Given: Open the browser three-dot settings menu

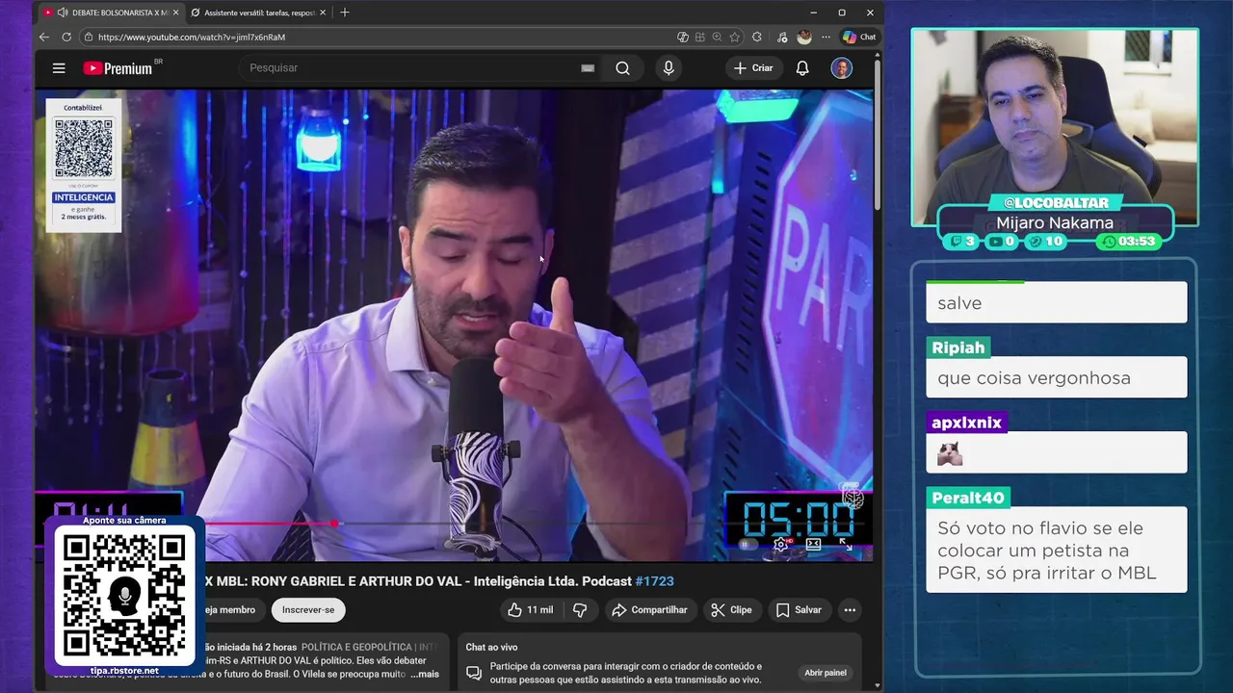Looking at the screenshot, I should [826, 37].
